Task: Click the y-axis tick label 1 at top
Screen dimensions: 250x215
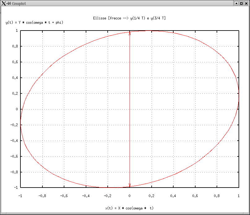Action: pyautogui.click(x=17, y=31)
